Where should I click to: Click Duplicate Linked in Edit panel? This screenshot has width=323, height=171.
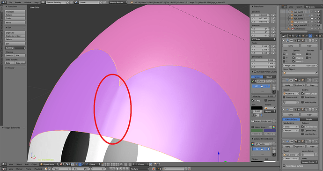[15, 36]
